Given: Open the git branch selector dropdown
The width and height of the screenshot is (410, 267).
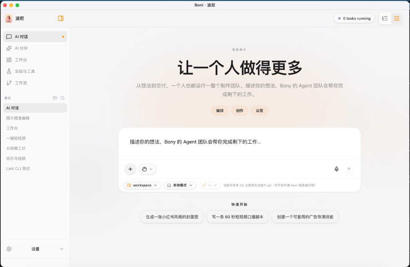Looking at the screenshot, I should pyautogui.click(x=210, y=185).
